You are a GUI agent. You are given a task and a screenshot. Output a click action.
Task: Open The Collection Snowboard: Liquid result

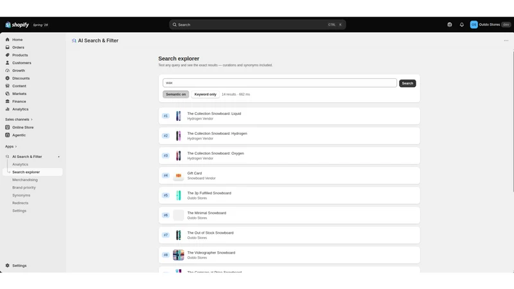click(289, 116)
